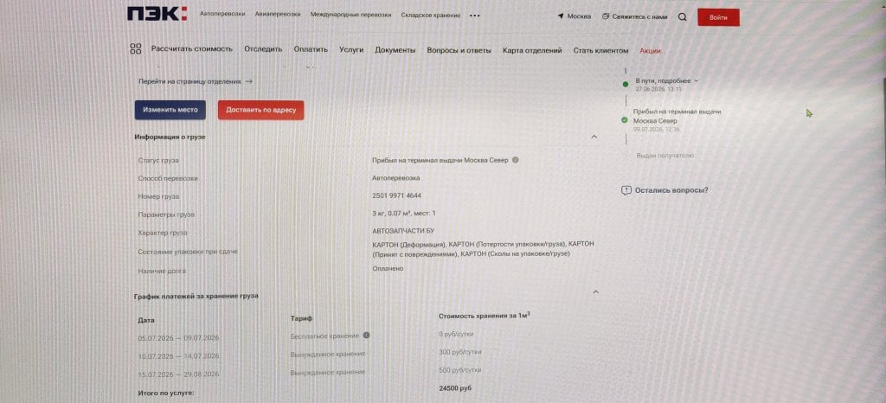The height and width of the screenshot is (403, 886).
Task: Collapse the Информация о грузе section
Action: (594, 137)
